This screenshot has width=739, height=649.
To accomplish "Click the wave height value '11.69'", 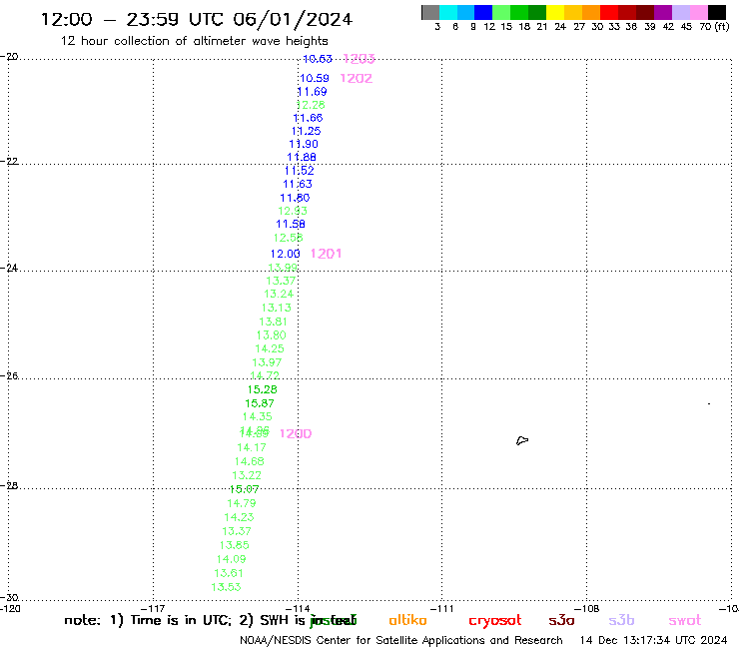I will point(312,92).
